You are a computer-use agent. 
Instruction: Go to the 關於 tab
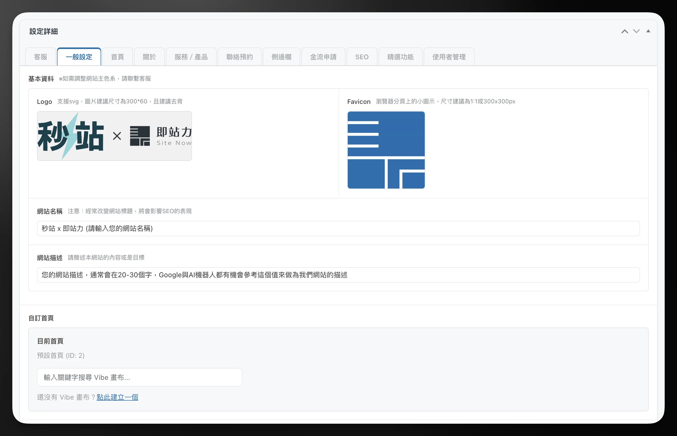coord(149,57)
